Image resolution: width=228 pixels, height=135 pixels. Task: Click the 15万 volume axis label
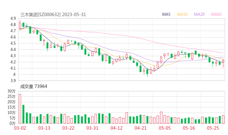pos(11,107)
